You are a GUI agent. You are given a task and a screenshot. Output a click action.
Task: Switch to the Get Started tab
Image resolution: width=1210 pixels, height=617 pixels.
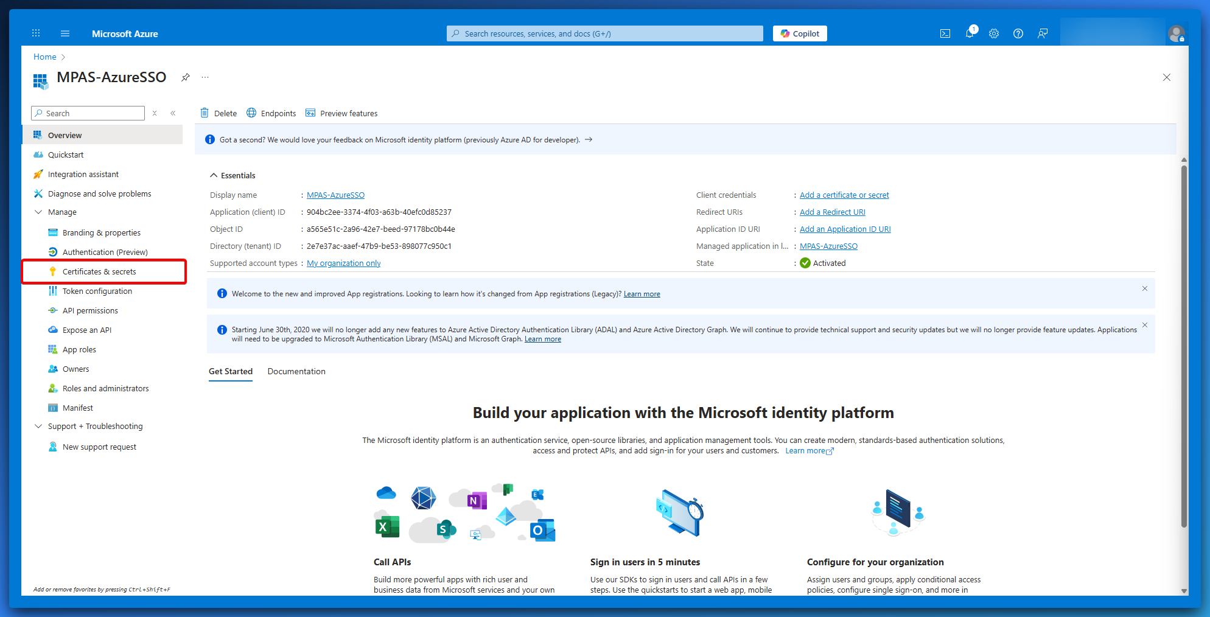(x=231, y=371)
